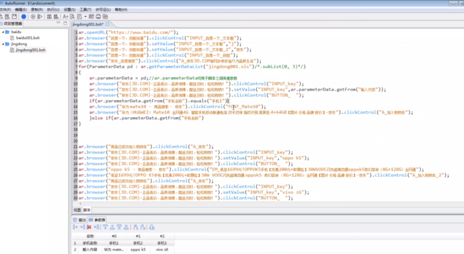
Task: Switch to the 视图 view tab
Action: tap(77, 210)
